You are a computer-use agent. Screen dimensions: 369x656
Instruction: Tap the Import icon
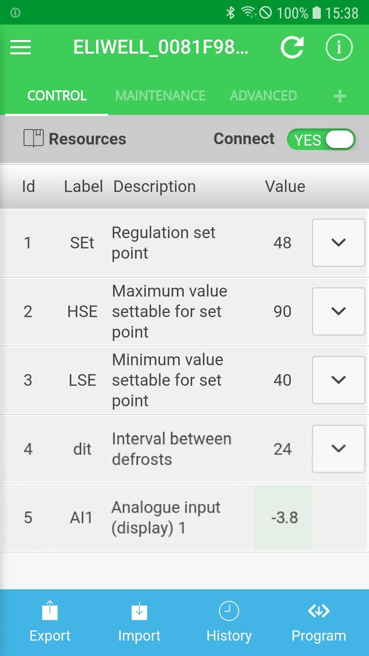pos(139,611)
